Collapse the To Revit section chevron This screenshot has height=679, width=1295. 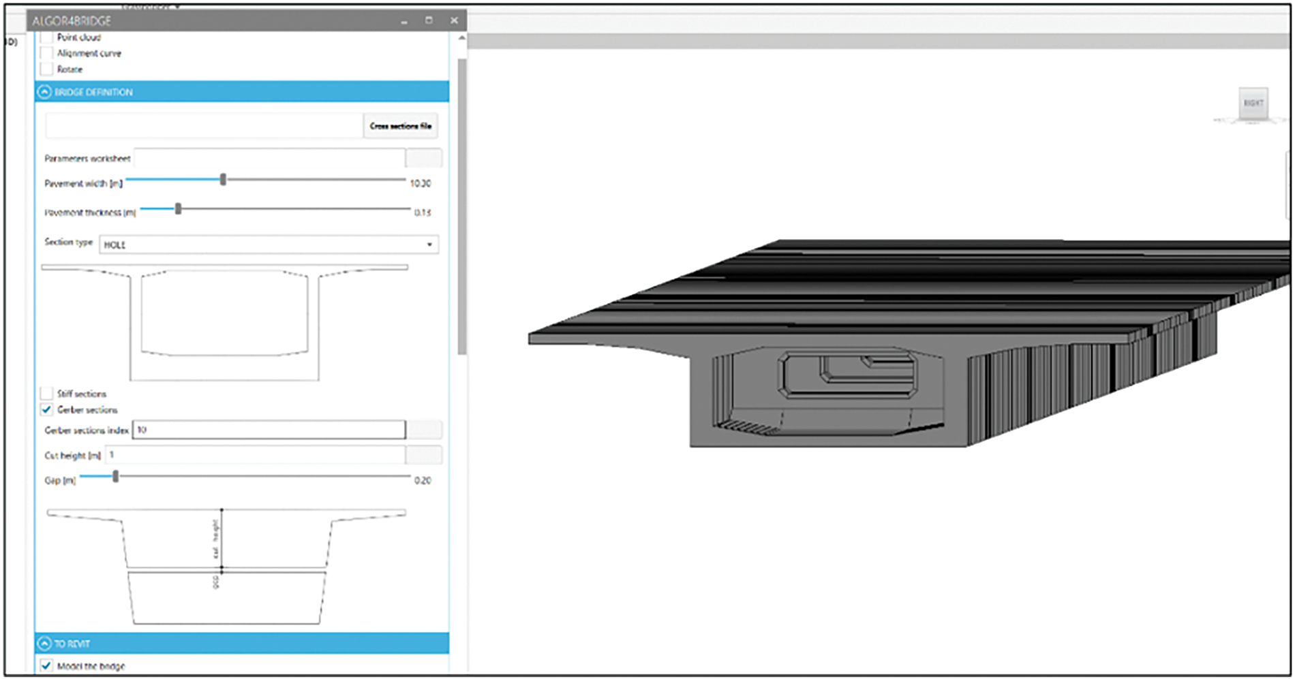[x=45, y=644]
